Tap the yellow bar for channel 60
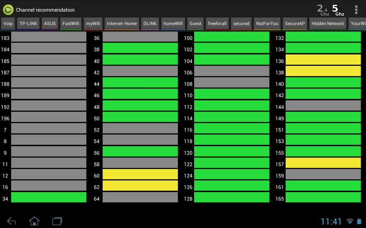Viewport: 366px width, 228px height. [140, 174]
